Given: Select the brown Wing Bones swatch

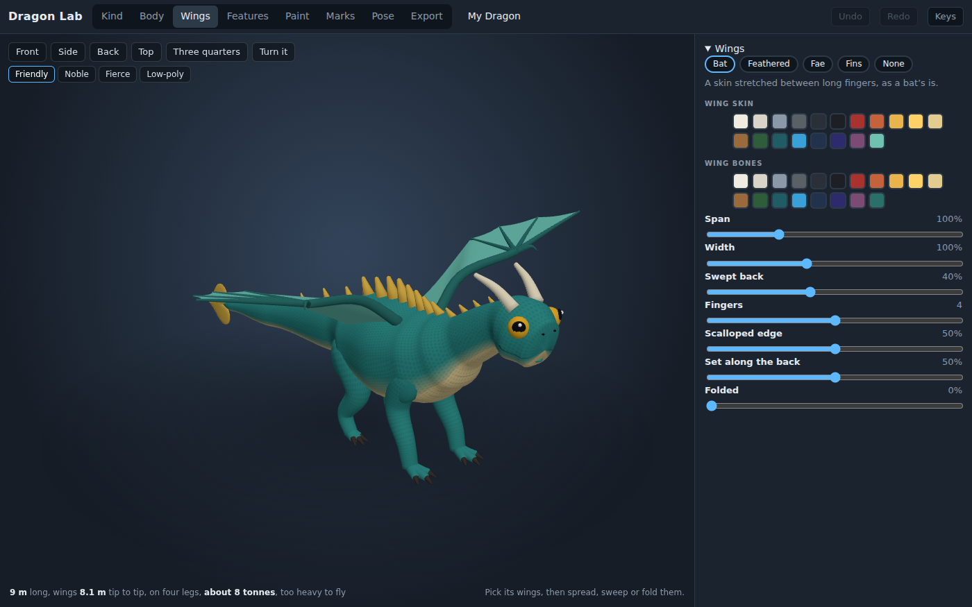Looking at the screenshot, I should [x=741, y=200].
